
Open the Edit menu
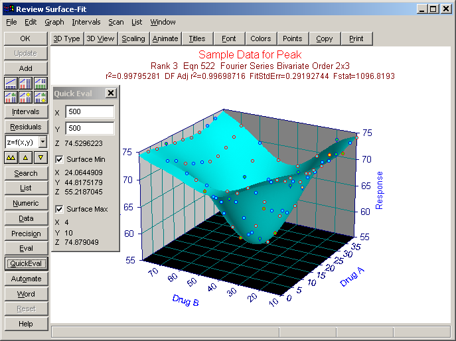pyautogui.click(x=31, y=22)
